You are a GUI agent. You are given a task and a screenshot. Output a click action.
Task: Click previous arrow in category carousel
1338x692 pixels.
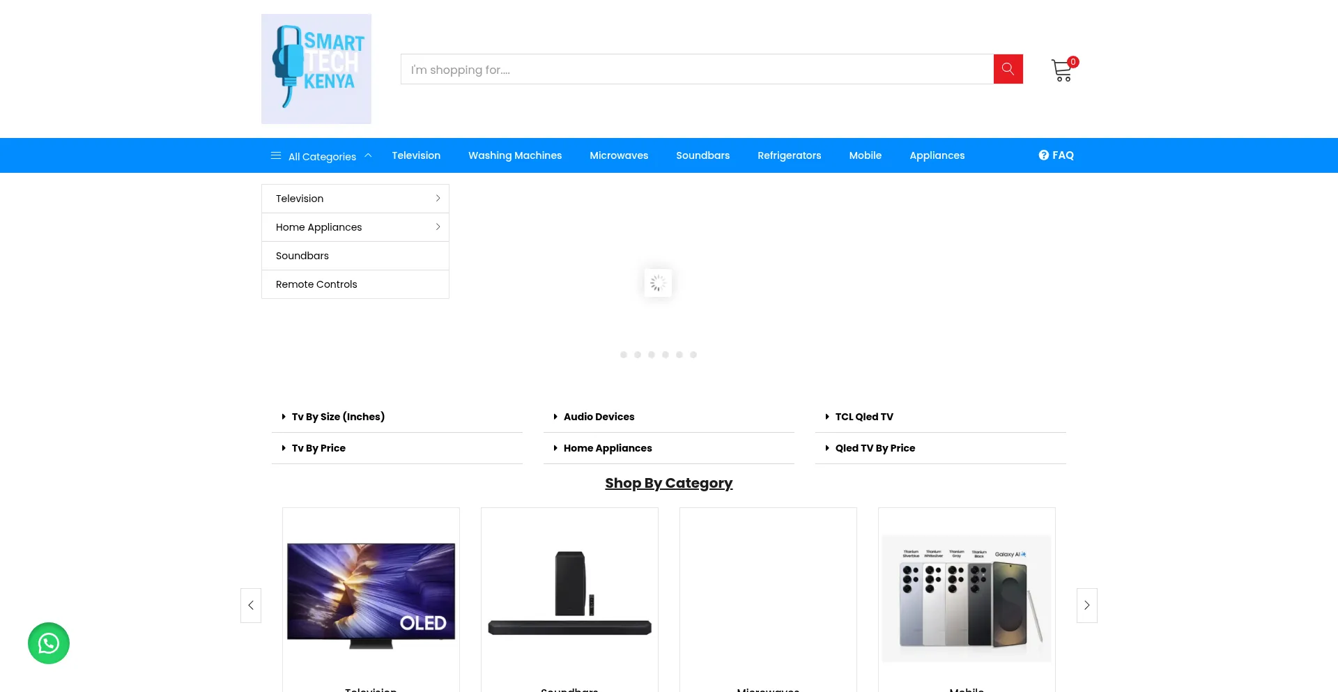pos(251,606)
